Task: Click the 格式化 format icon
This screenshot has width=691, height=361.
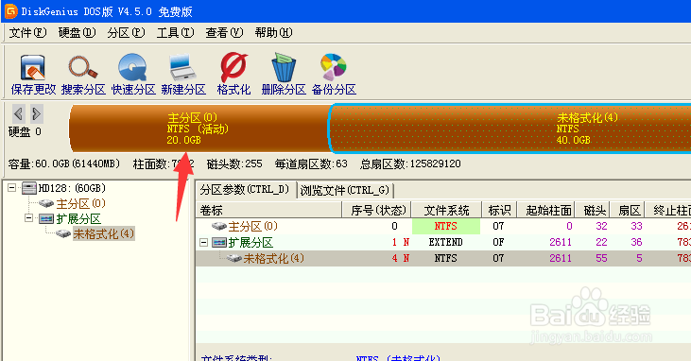Action: pos(233,67)
